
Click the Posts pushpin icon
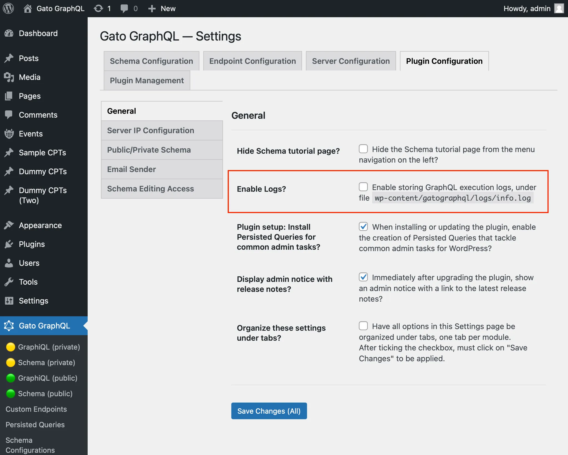(x=9, y=58)
